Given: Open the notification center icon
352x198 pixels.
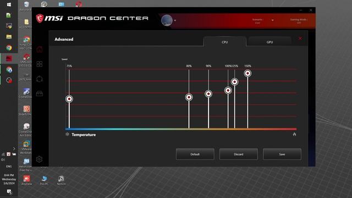Looking at the screenshot, I should 9,192.
